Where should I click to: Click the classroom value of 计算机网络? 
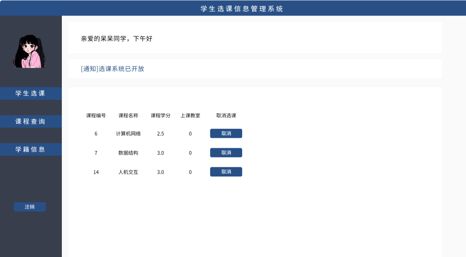click(190, 134)
